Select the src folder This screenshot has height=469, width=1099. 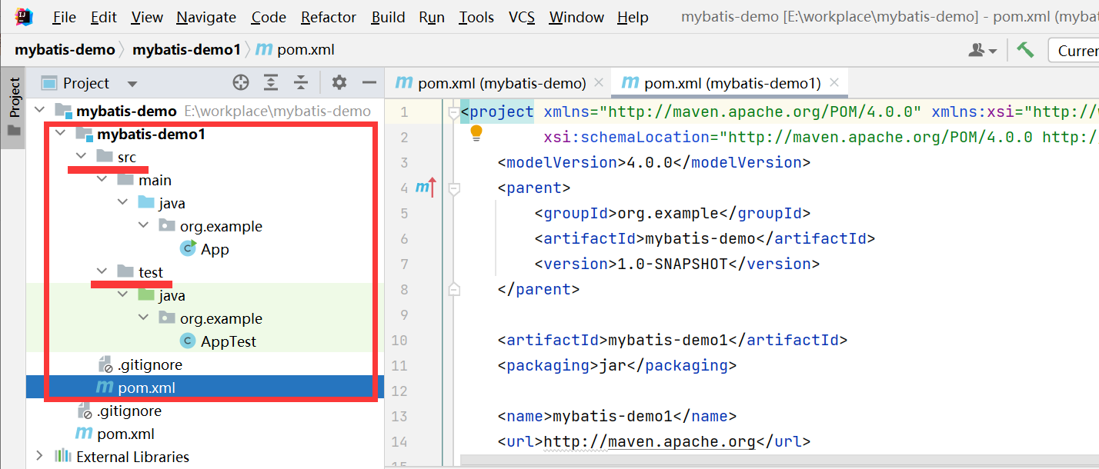click(x=116, y=157)
